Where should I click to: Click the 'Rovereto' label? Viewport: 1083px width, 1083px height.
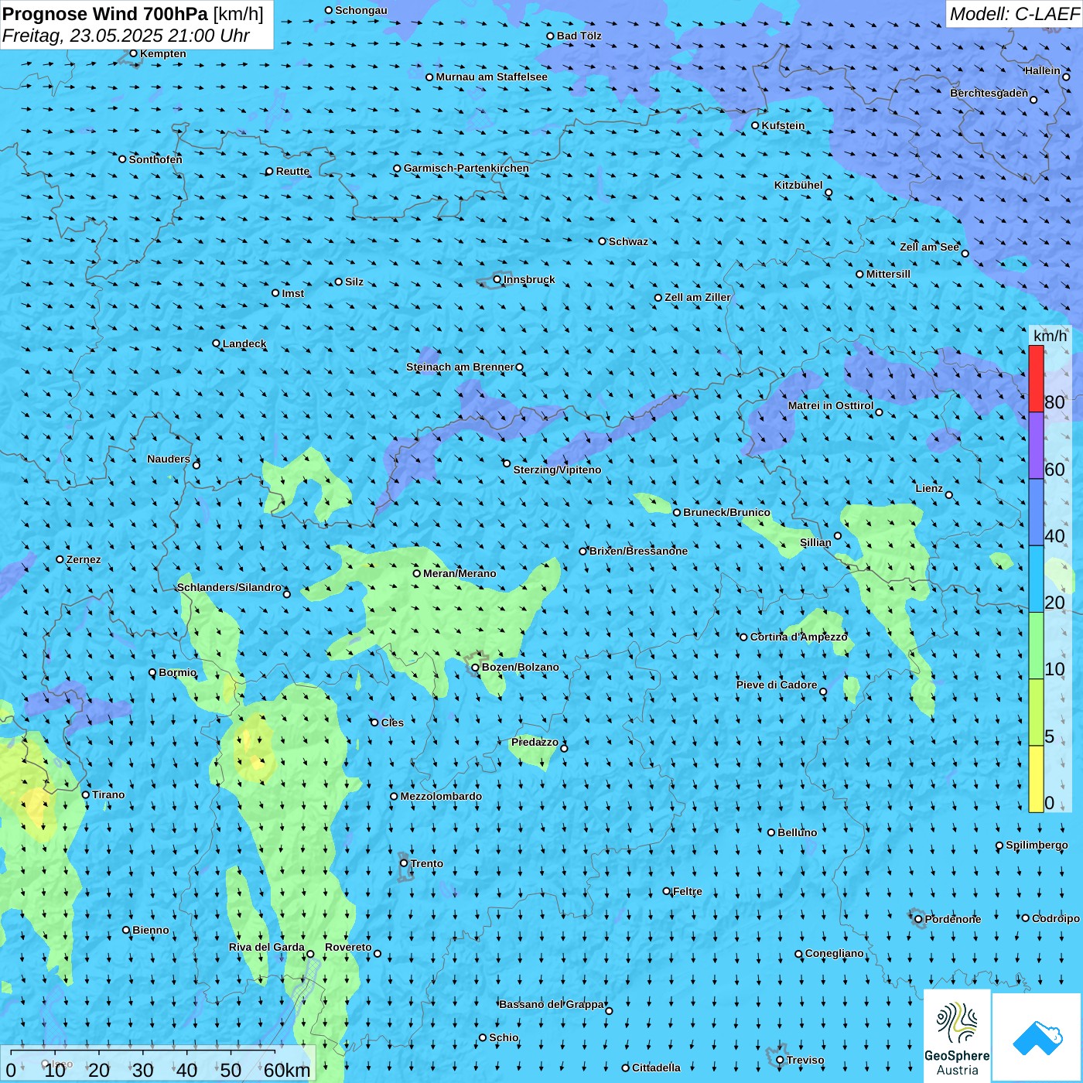click(x=348, y=947)
